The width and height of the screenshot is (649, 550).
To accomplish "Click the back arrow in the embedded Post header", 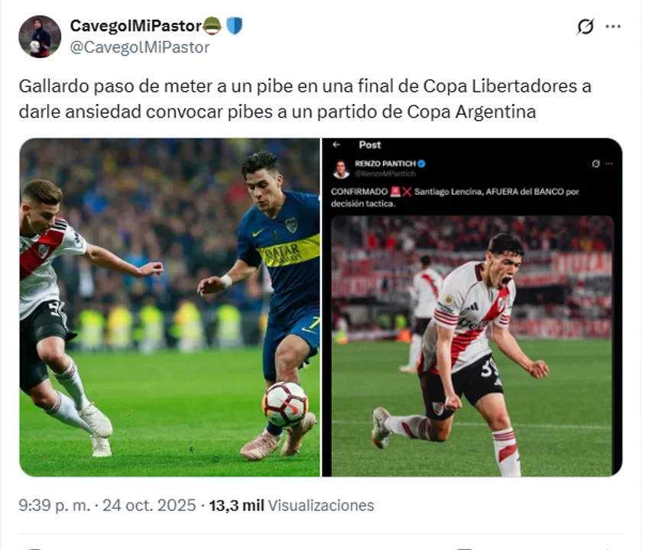I will pyautogui.click(x=336, y=144).
